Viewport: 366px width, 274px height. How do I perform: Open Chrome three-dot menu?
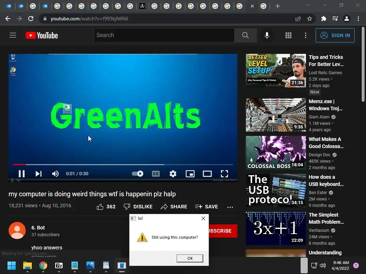tap(358, 19)
